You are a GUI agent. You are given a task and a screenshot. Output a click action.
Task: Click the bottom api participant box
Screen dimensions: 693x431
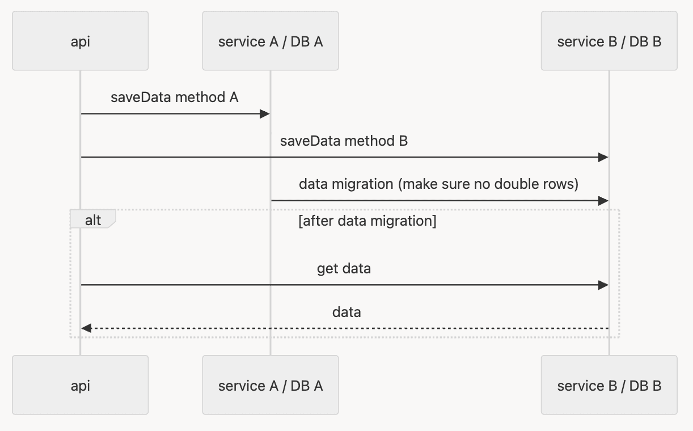(x=80, y=386)
